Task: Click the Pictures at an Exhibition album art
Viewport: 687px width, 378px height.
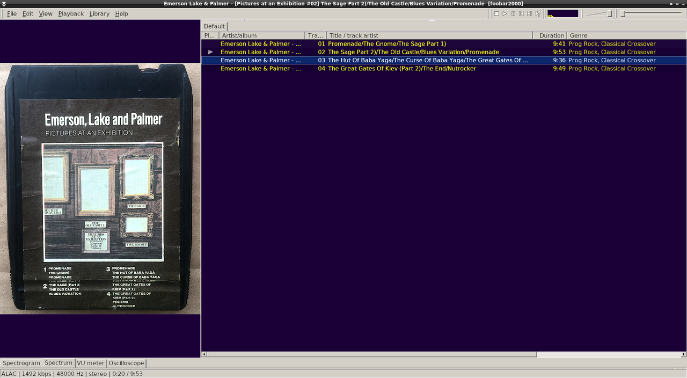Action: pyautogui.click(x=100, y=188)
